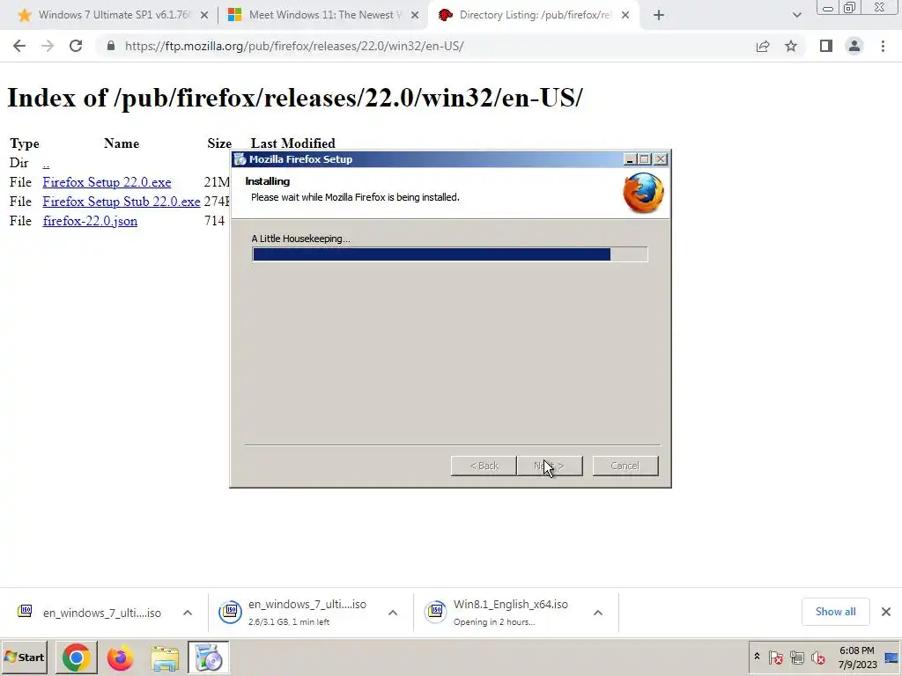Click the address bar URL
This screenshot has width=902, height=676.
point(294,46)
